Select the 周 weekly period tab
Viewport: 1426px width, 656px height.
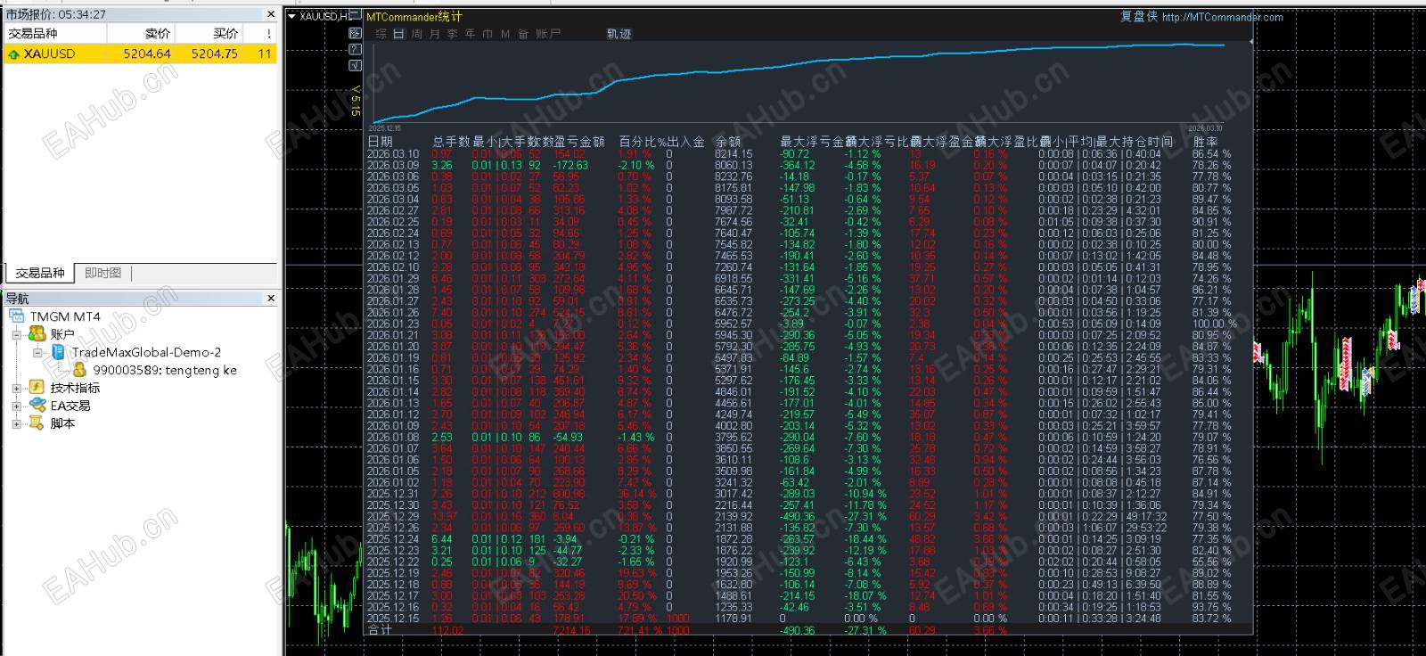[416, 34]
